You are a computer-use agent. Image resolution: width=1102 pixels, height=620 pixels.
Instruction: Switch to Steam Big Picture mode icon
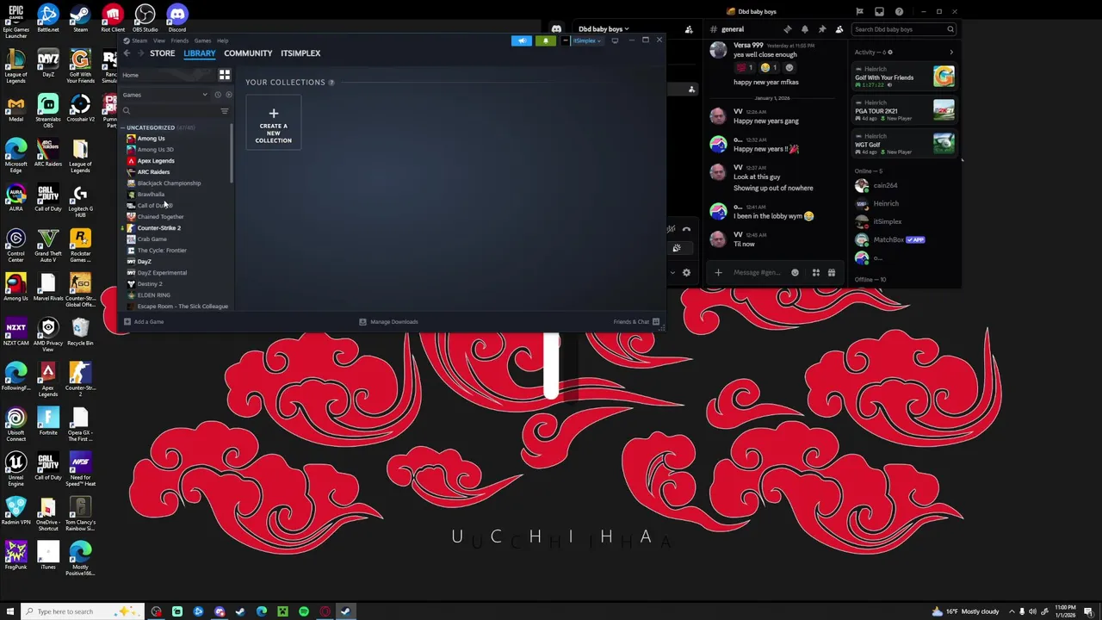coord(615,40)
